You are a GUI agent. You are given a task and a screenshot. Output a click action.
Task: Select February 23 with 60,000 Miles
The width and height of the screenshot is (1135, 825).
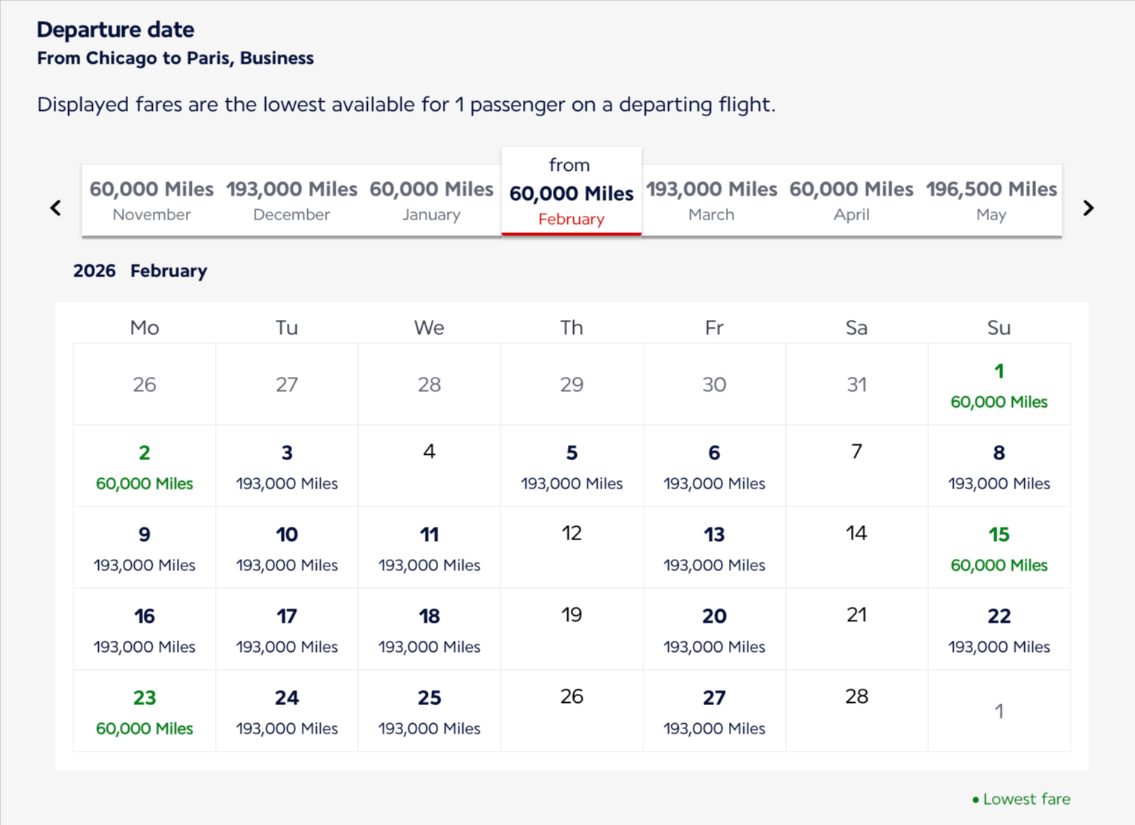click(x=144, y=710)
